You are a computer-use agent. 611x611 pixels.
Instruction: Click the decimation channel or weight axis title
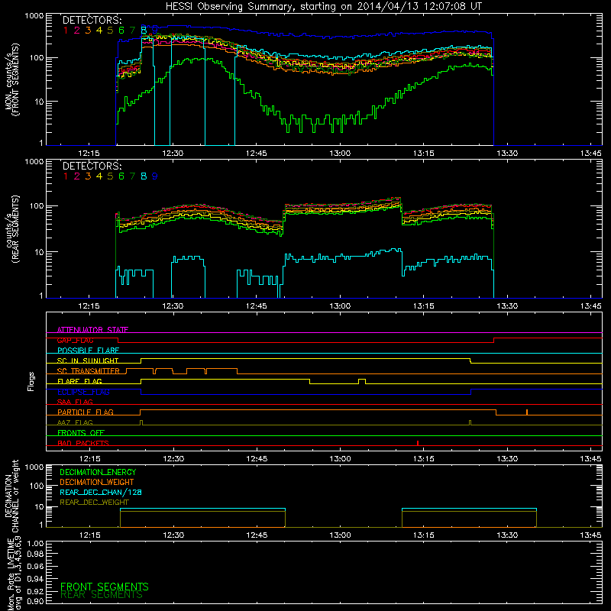tap(12, 496)
